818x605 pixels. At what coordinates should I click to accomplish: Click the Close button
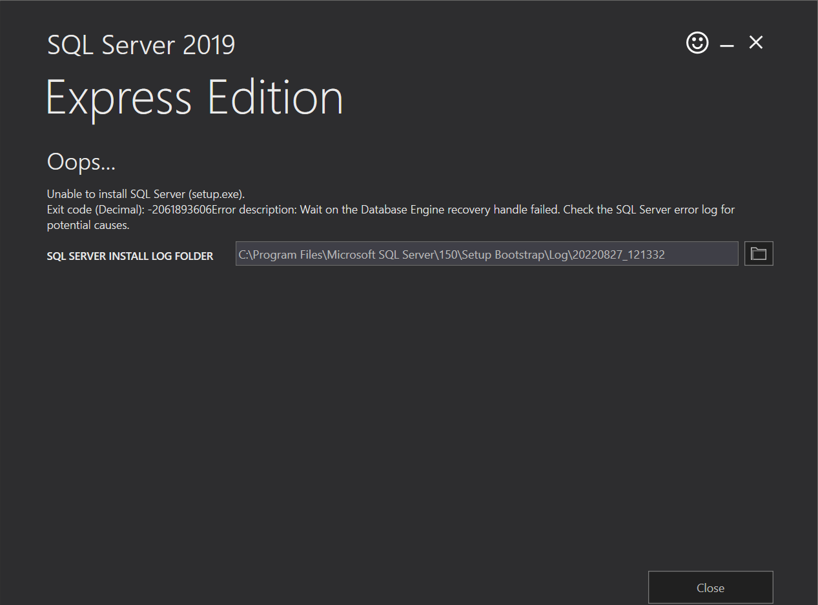(710, 588)
